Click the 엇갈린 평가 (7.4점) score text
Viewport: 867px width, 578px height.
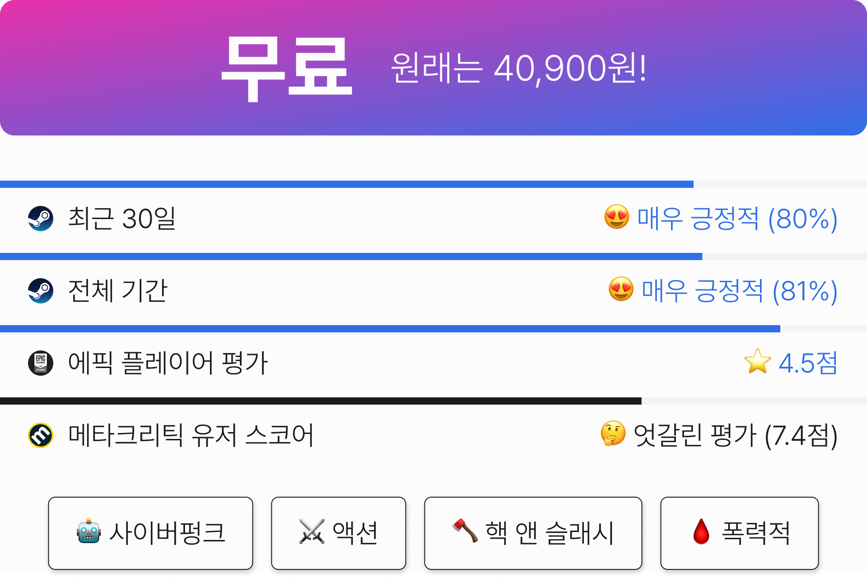tap(736, 435)
